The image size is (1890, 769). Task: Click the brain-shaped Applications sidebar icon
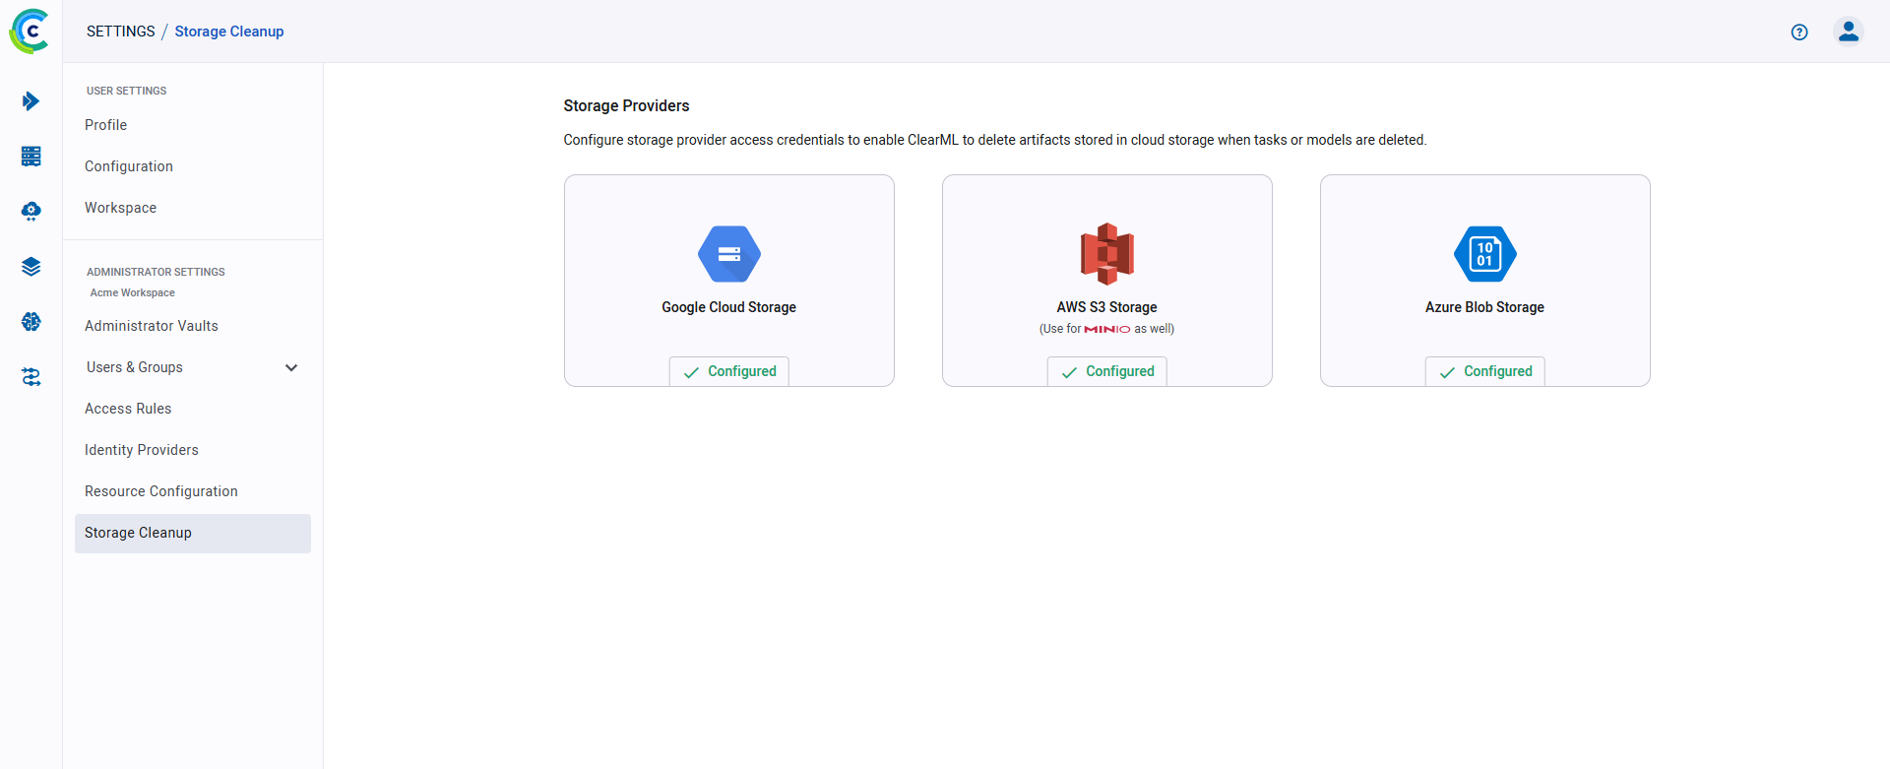point(31,322)
